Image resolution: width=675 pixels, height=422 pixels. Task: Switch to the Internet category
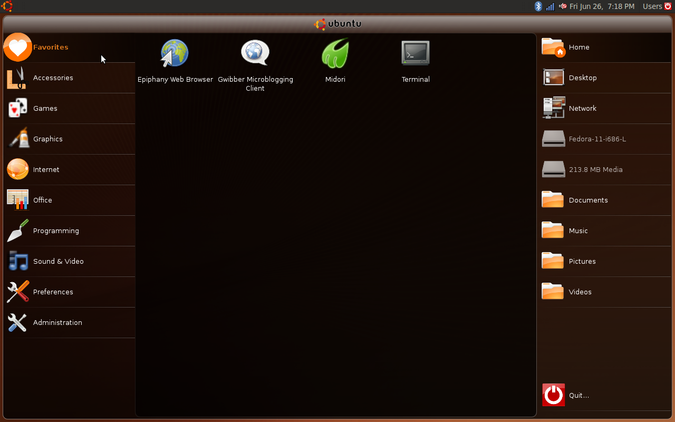pyautogui.click(x=46, y=169)
